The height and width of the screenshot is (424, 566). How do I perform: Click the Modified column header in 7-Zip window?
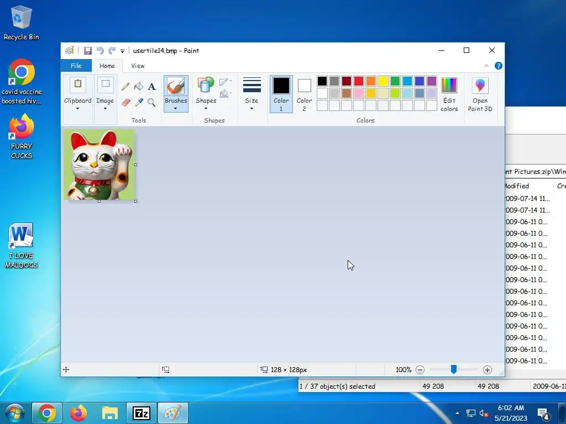point(528,186)
